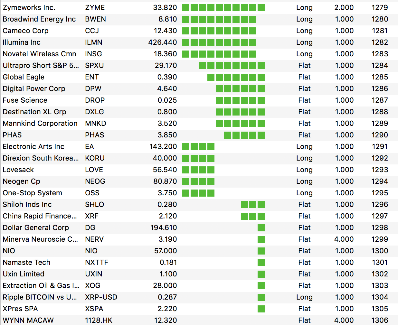Viewport: 398px width, 325px height.
Task: Click the BWEN ticker symbol
Action: pos(95,19)
